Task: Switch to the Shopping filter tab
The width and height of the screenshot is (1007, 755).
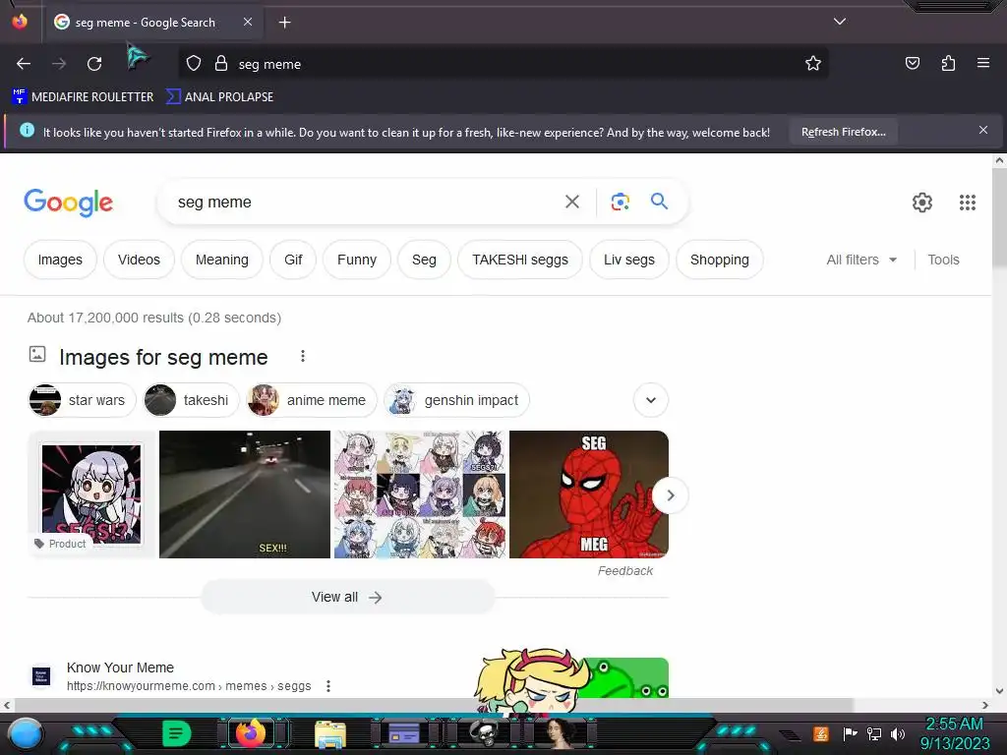Action: coord(719,260)
